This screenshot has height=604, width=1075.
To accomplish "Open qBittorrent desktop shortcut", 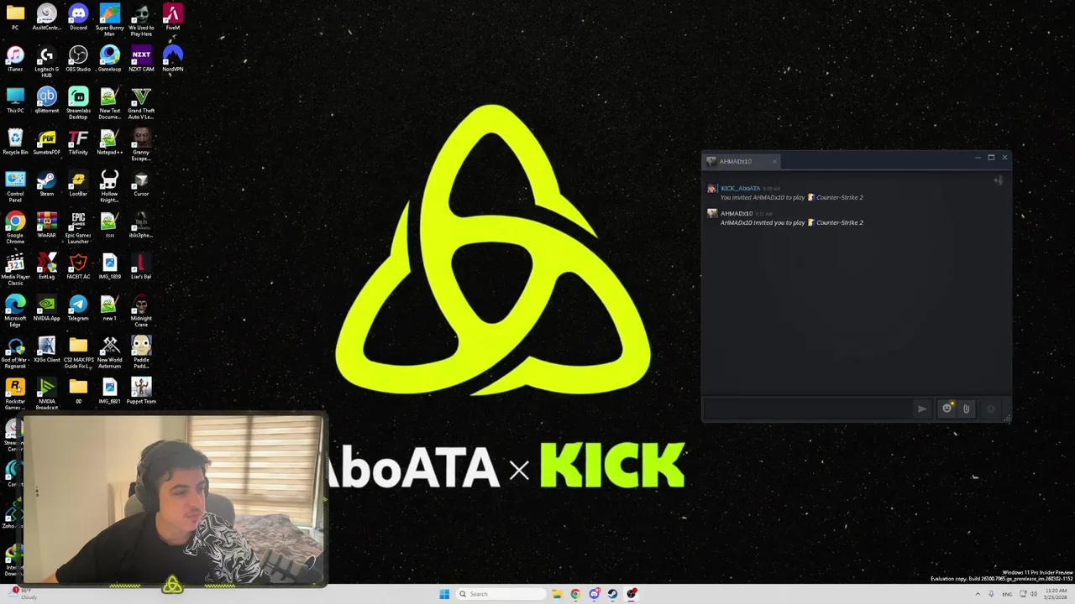I will coord(46,101).
